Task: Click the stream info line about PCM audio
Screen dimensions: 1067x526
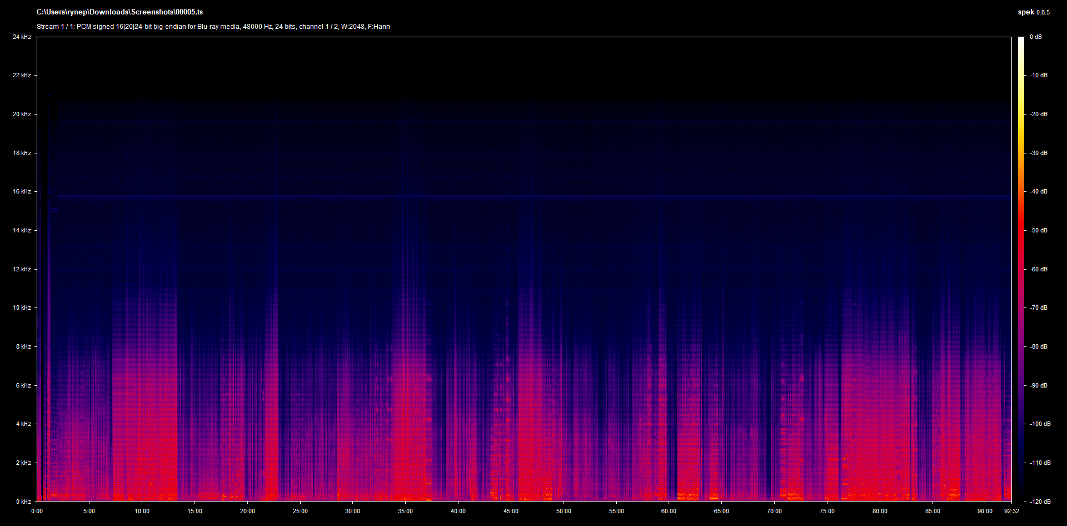Action: (x=213, y=27)
